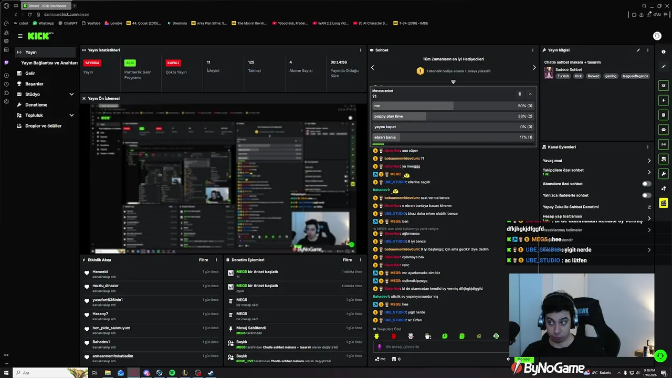Open Yayın Bağlantısı ve Anahtarı page
672x378 pixels.
point(49,63)
